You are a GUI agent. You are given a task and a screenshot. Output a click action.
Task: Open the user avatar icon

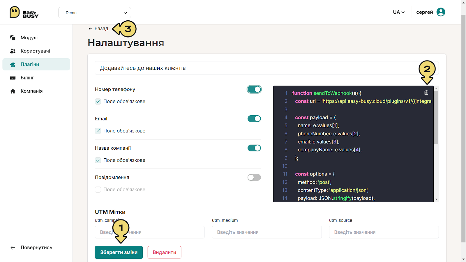pyautogui.click(x=441, y=12)
